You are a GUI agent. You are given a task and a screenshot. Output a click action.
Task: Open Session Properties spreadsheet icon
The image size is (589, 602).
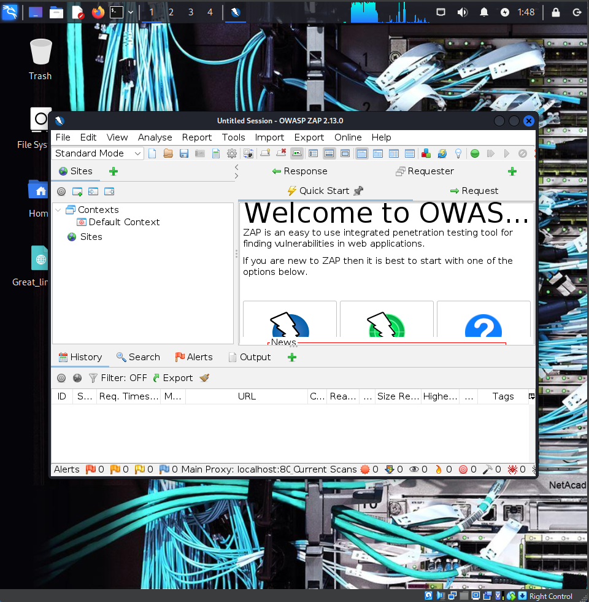(x=216, y=153)
